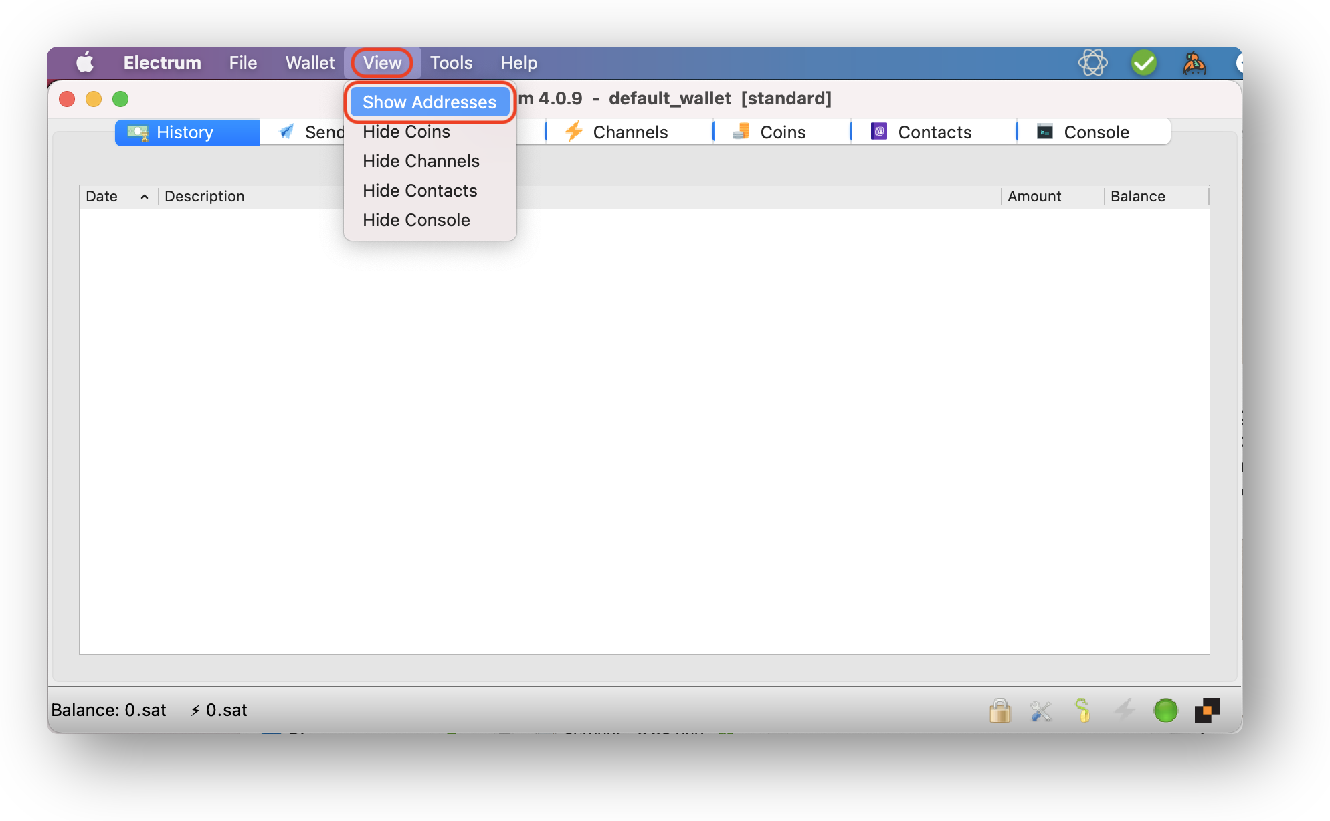Click the lightning bolt status icon
The image size is (1330, 821).
1124,710
